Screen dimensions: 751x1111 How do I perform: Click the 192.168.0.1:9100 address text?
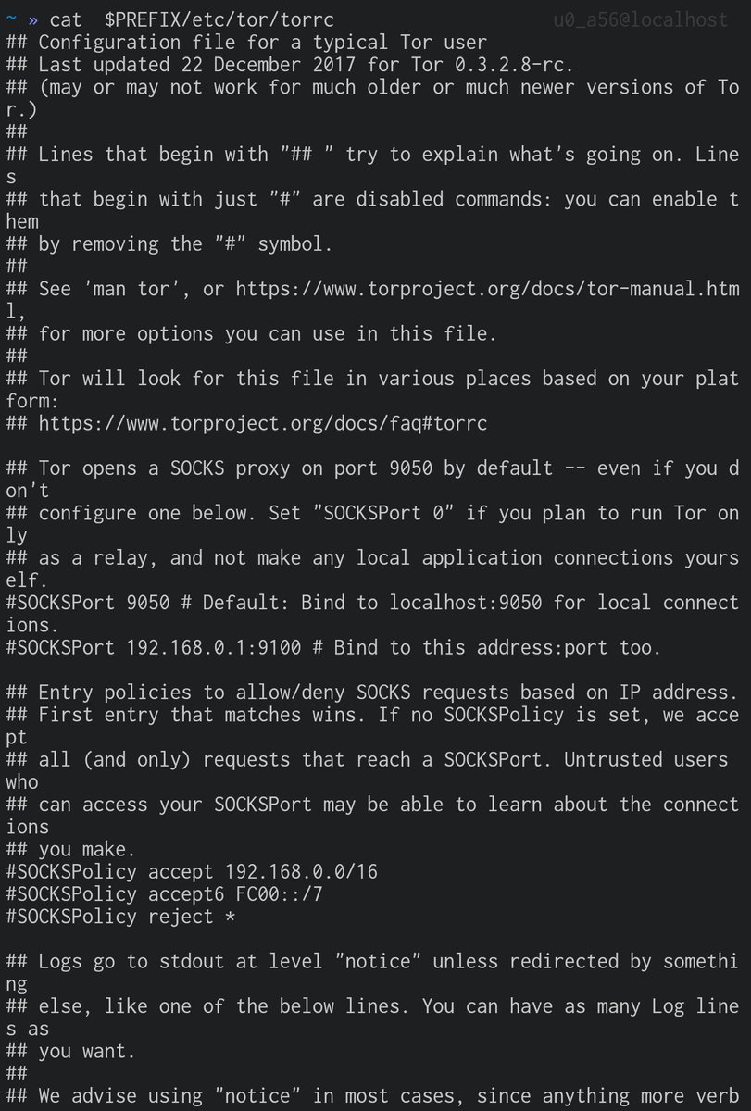pos(214,648)
